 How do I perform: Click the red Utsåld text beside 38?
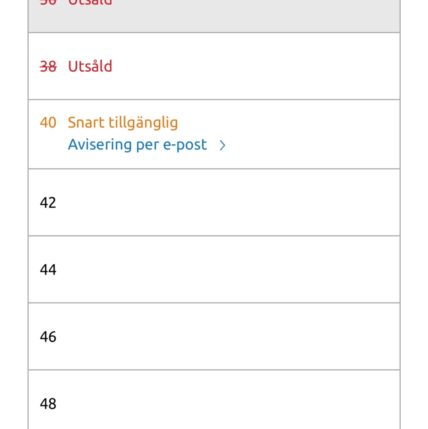(90, 66)
